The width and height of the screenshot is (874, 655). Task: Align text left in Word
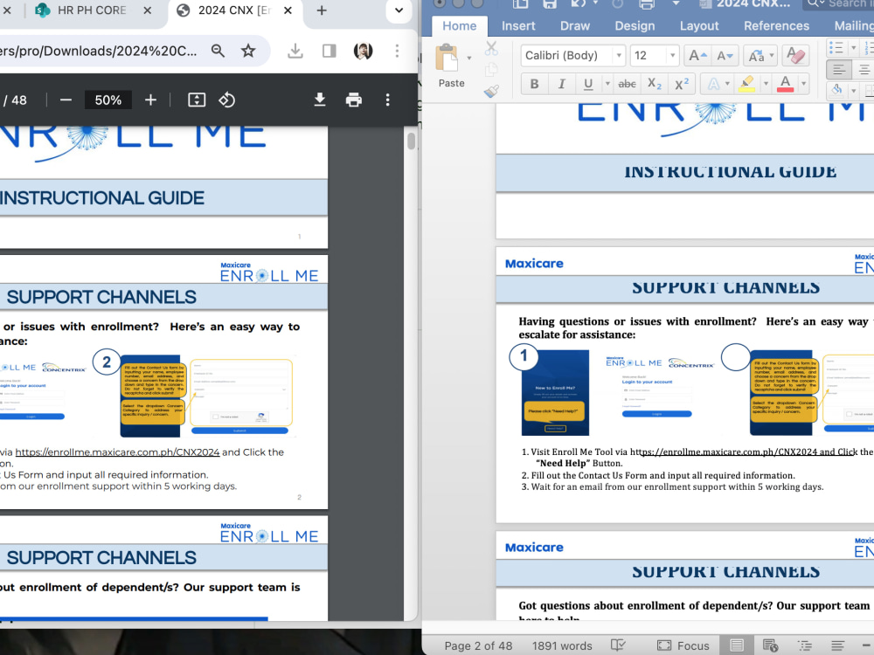(839, 70)
